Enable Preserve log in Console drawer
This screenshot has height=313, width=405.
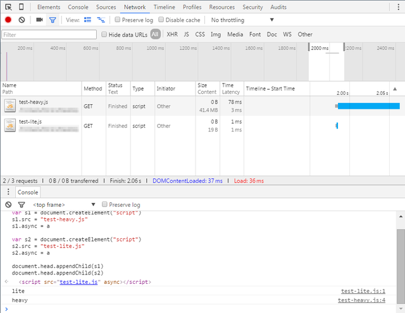[104, 204]
